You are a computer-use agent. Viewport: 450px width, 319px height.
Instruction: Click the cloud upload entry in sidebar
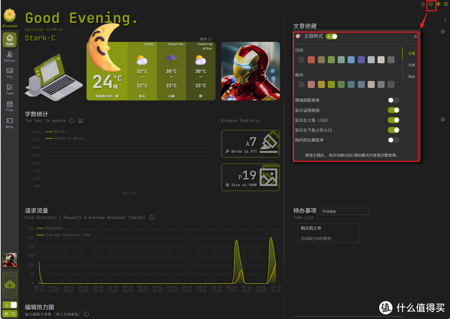(x=10, y=285)
